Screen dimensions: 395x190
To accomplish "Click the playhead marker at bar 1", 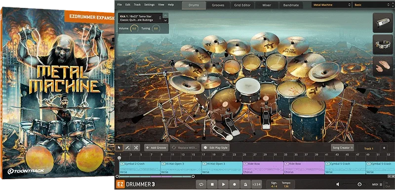I will click(x=119, y=158).
